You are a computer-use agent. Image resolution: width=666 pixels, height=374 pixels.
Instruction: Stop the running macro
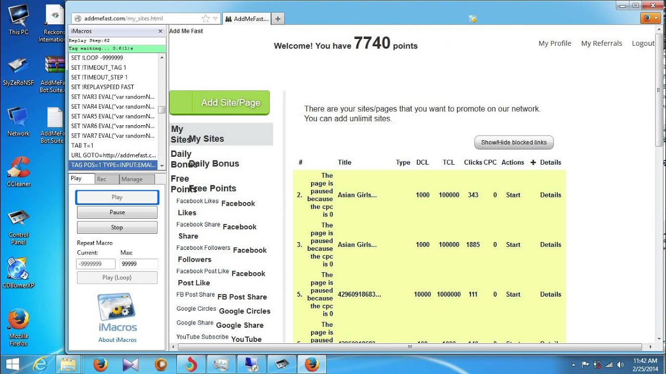pyautogui.click(x=117, y=228)
